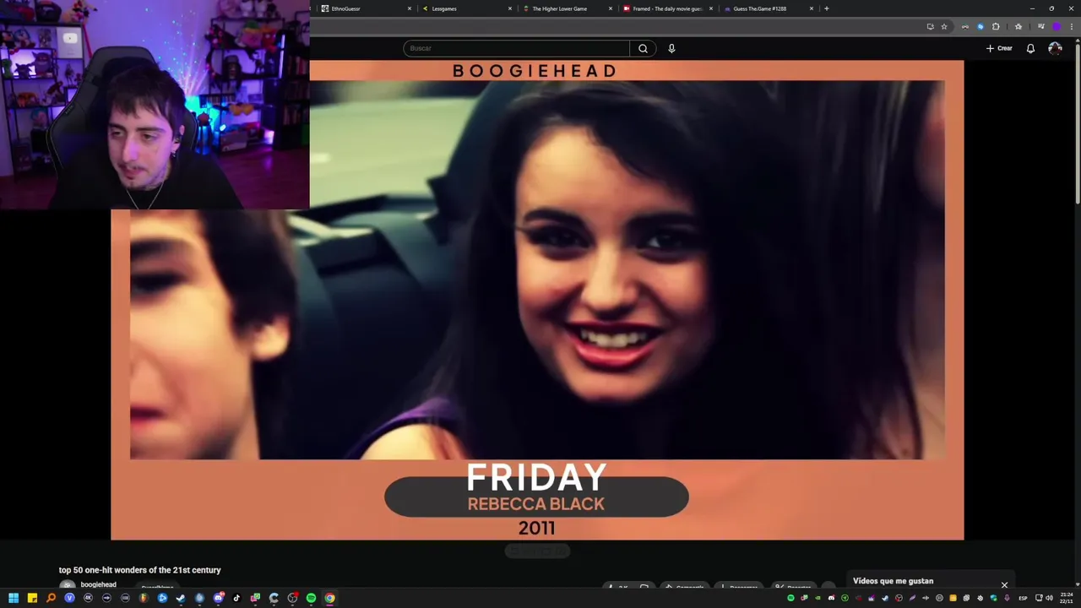The image size is (1081, 608).
Task: Open TikTok from the taskbar
Action: tap(236, 598)
